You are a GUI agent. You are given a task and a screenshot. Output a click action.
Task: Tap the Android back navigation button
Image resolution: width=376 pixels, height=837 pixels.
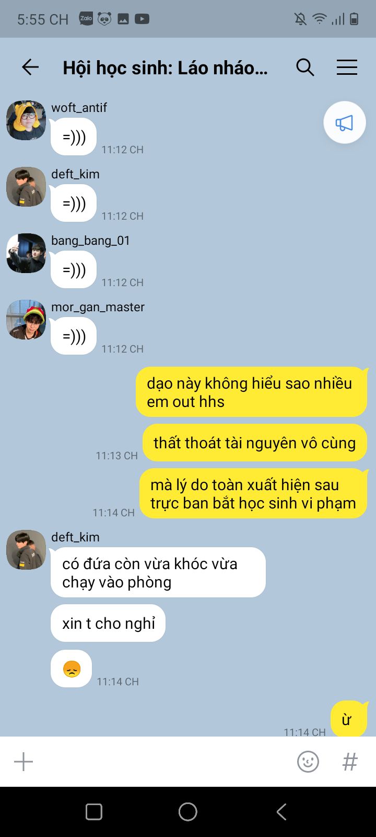[x=281, y=812]
